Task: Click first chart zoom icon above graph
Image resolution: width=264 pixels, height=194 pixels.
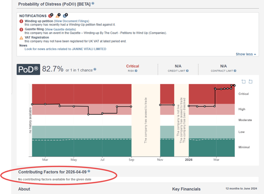Action: [x=244, y=81]
